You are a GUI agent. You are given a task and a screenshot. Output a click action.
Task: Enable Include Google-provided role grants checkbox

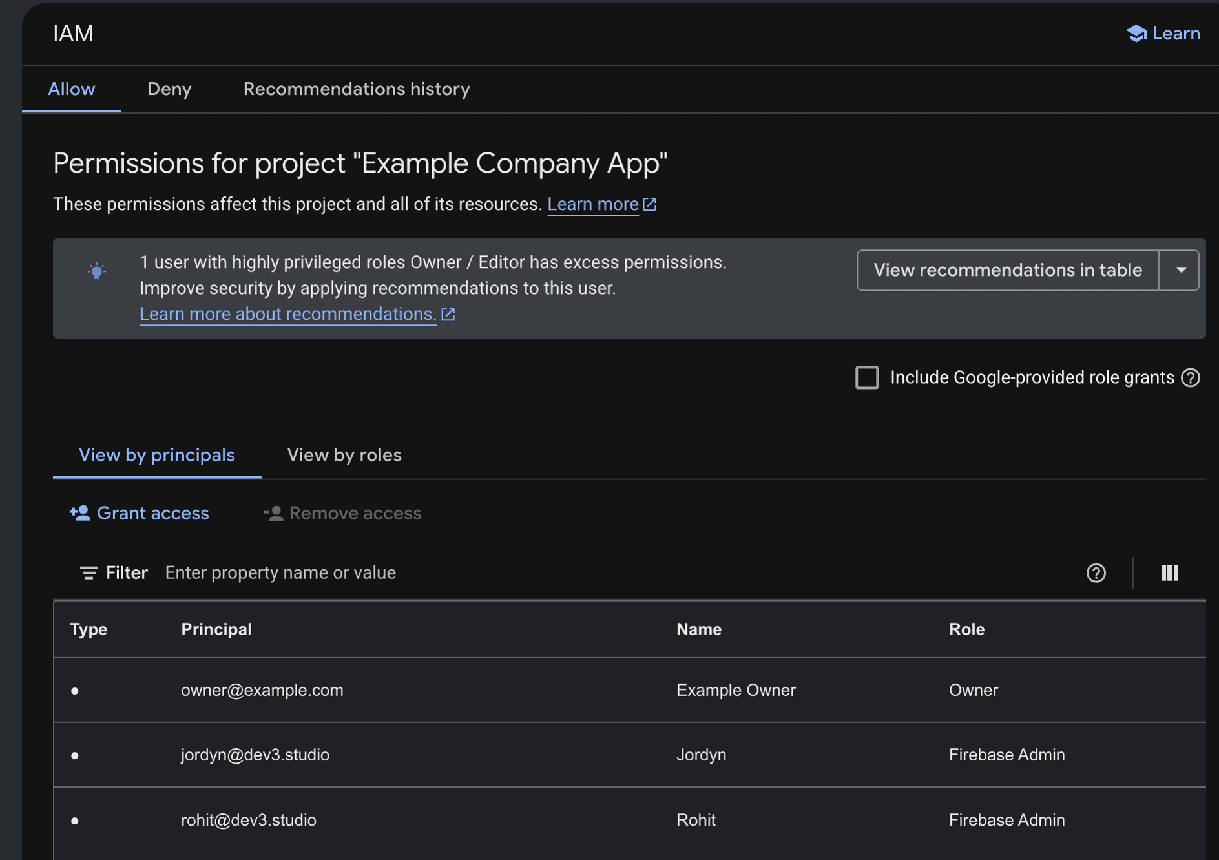pyautogui.click(x=867, y=377)
